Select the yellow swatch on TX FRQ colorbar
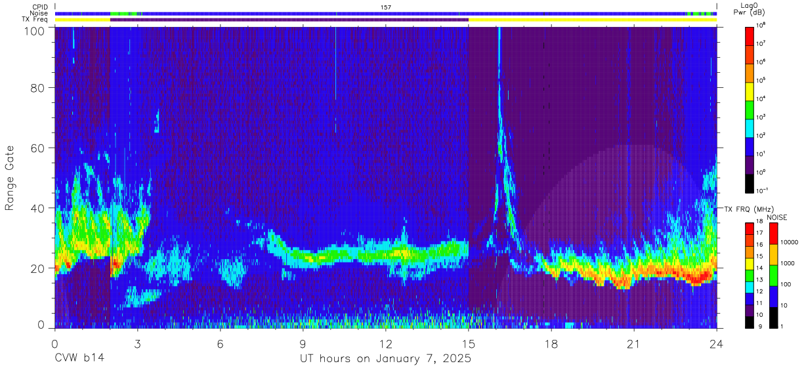 coord(750,263)
